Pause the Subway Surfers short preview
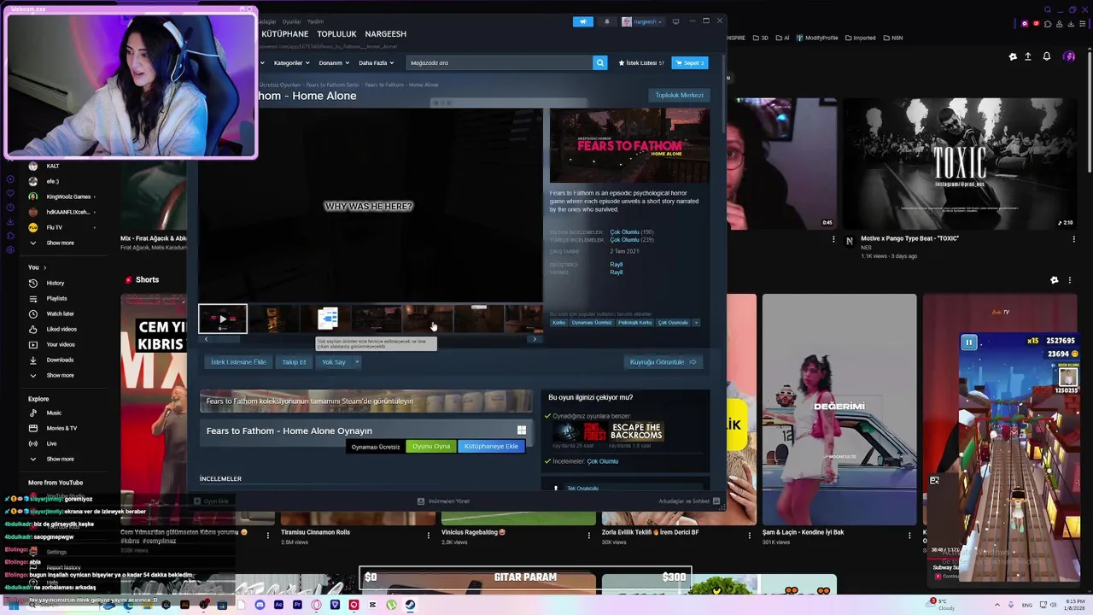This screenshot has width=1093, height=615. [969, 343]
